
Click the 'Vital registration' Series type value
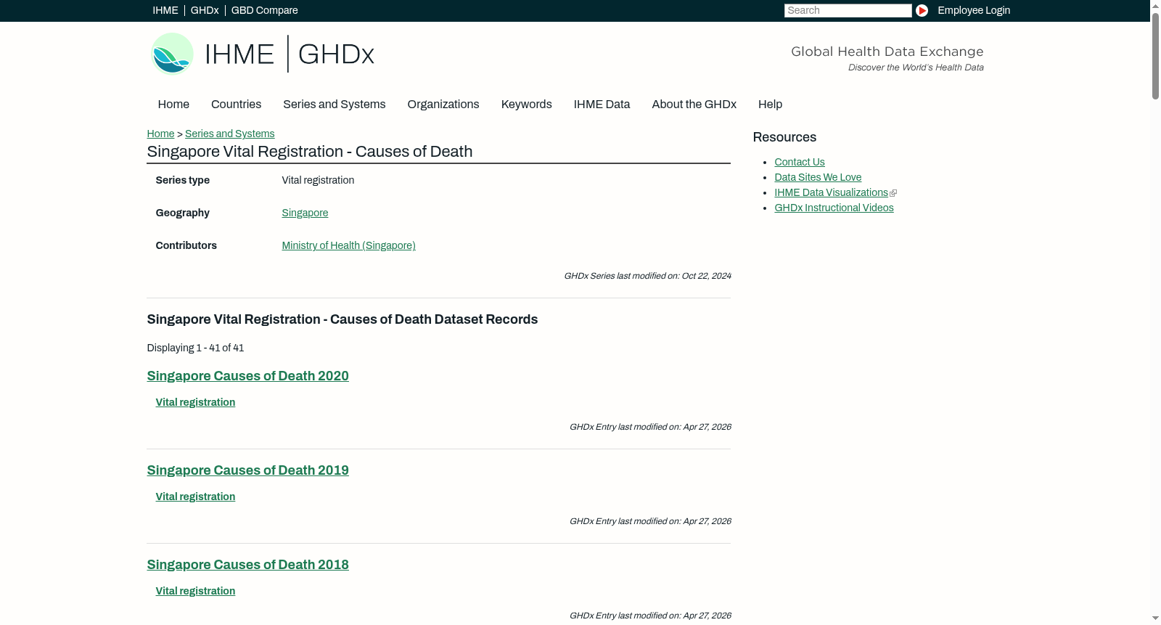318,180
